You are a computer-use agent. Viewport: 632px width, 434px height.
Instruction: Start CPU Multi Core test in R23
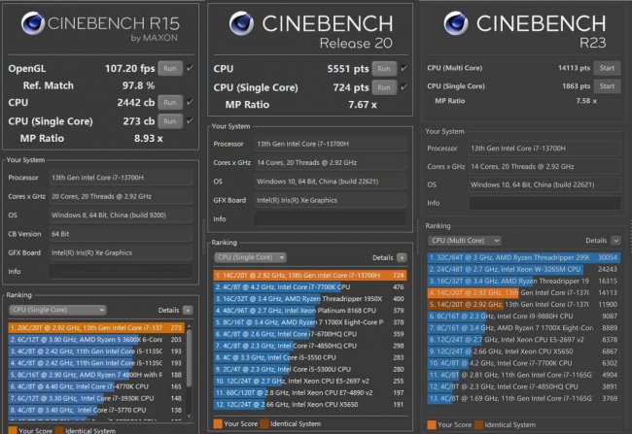point(607,68)
